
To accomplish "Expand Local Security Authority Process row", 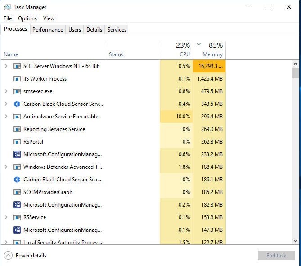I will tap(6, 243).
